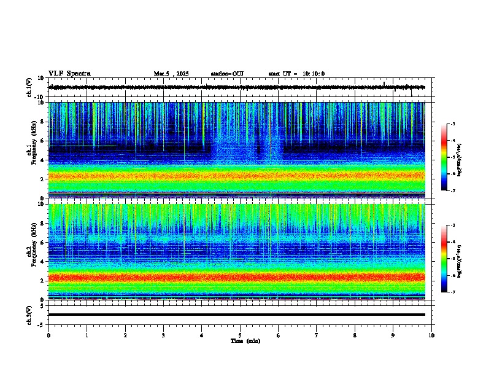Screen dimensions: 486x376
Task: Click time axis tick label "7"
Action: click(x=317, y=335)
